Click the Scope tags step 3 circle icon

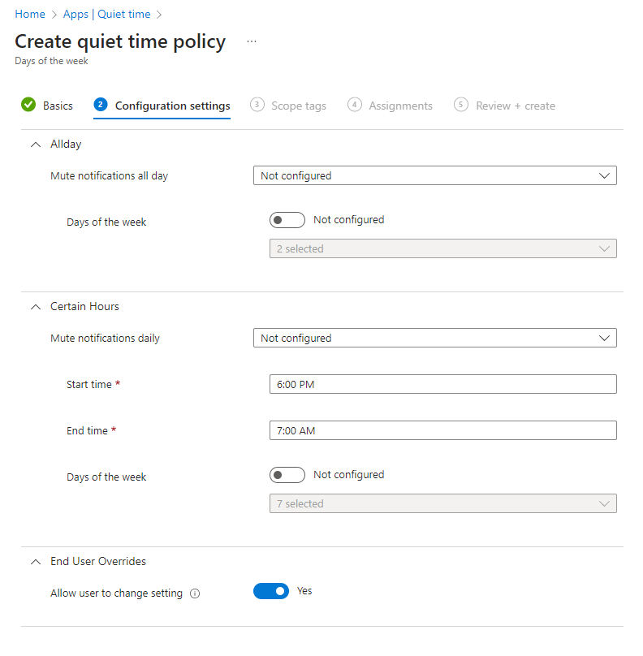[257, 105]
